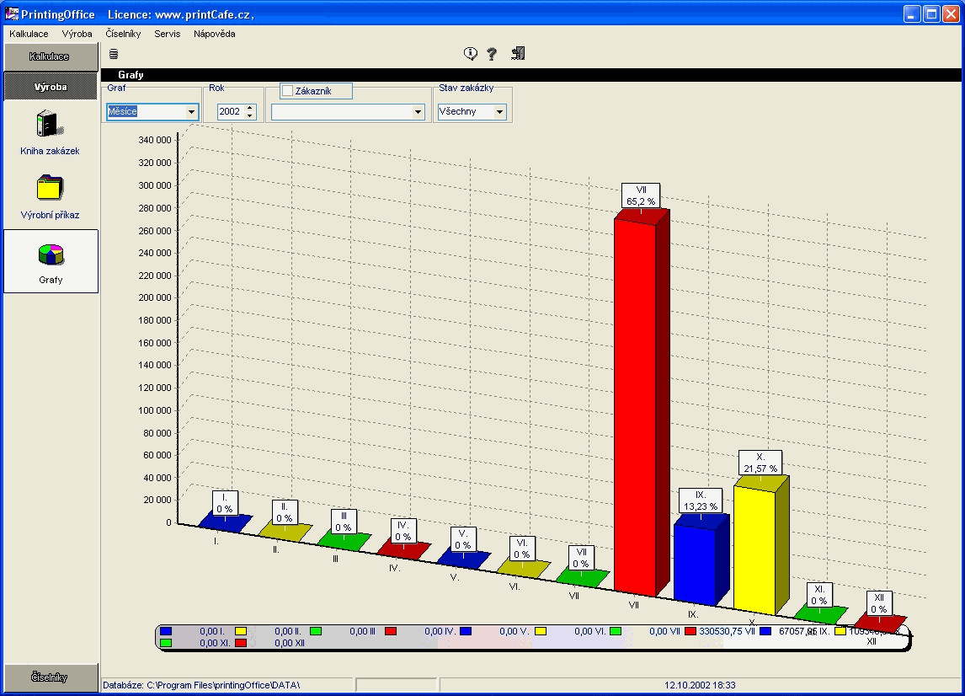
Task: Toggle the Zákazník checkbox
Action: [x=287, y=90]
